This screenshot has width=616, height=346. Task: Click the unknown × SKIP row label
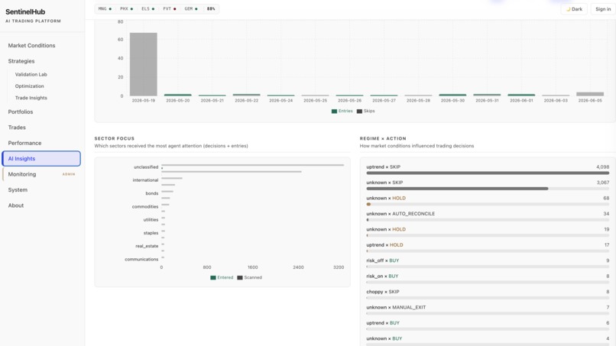(x=384, y=183)
